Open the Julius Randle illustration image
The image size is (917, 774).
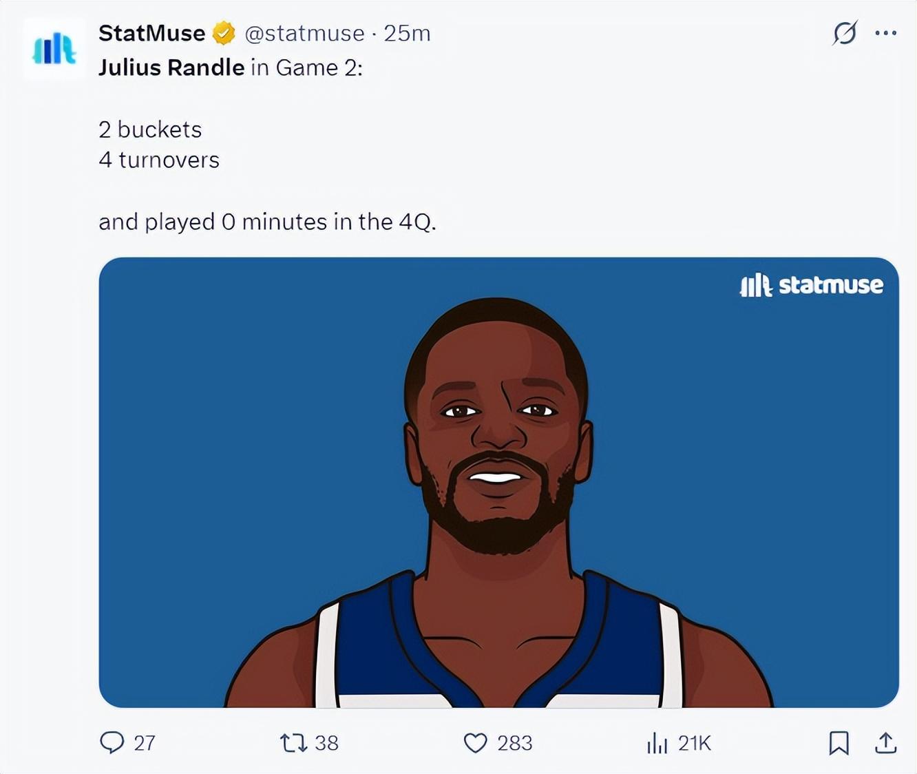(x=498, y=482)
